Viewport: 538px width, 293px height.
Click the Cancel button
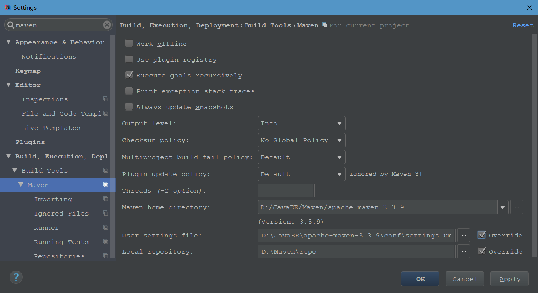point(465,279)
